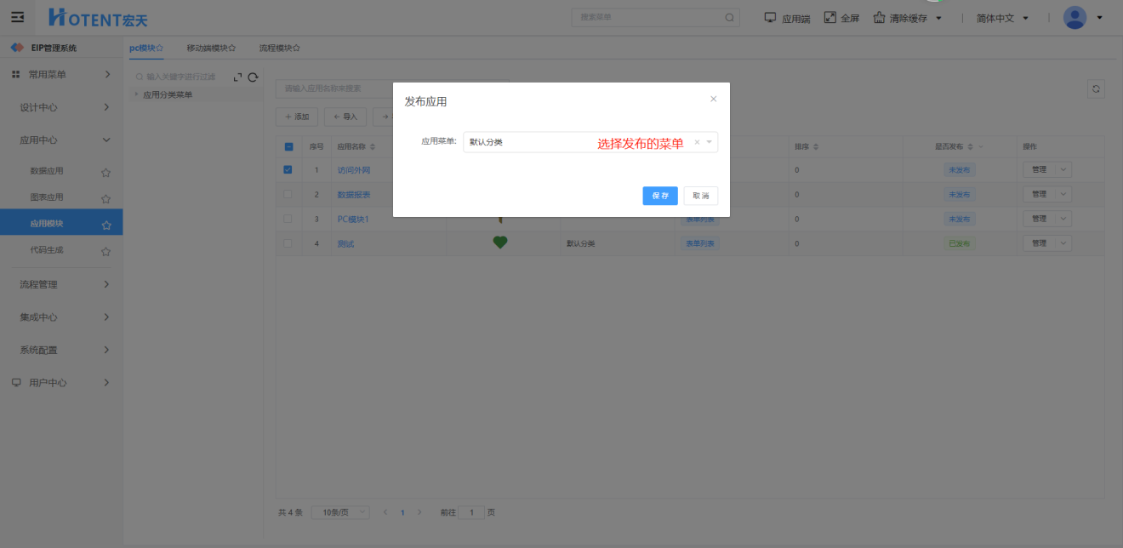This screenshot has height=548, width=1123.
Task: Click the 保存 button
Action: pyautogui.click(x=659, y=196)
